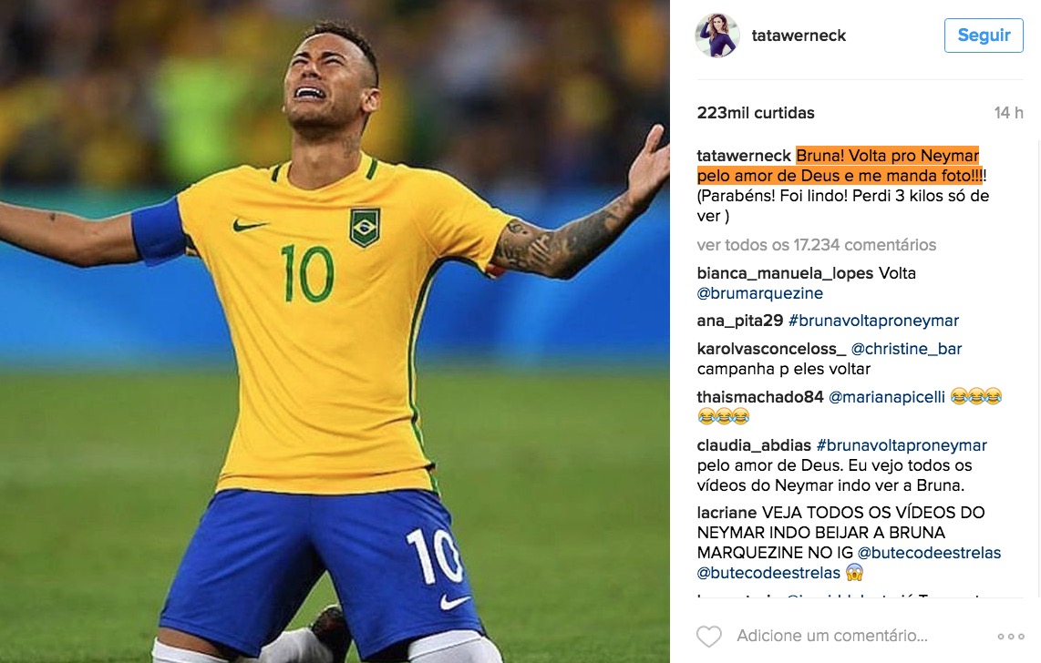Open commenter lacriane's profile
The height and width of the screenshot is (663, 1041).
click(x=727, y=513)
